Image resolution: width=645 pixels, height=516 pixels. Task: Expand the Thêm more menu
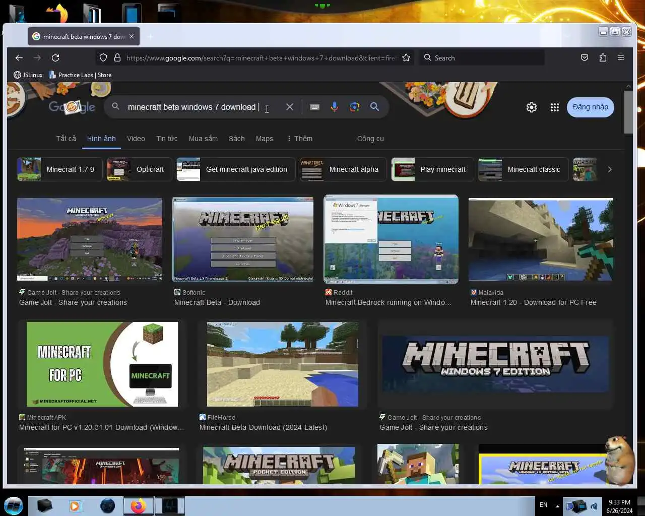(x=300, y=139)
